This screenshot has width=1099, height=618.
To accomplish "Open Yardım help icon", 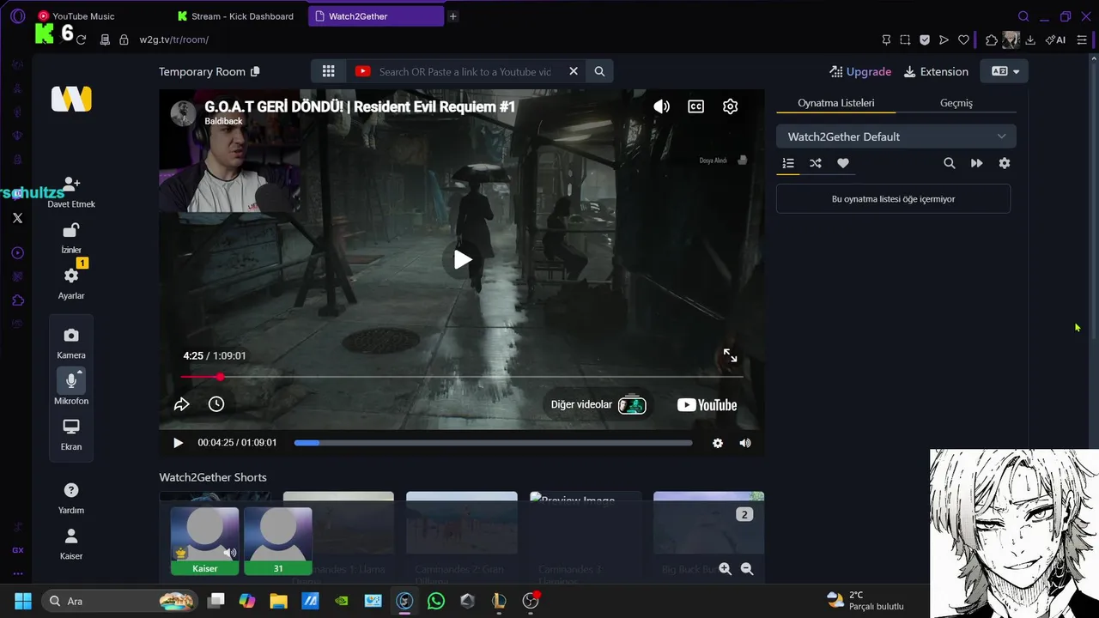I will point(71,490).
